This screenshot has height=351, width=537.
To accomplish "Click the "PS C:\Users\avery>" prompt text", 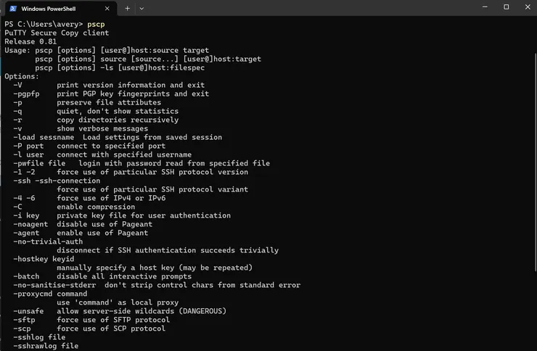I will tap(43, 24).
